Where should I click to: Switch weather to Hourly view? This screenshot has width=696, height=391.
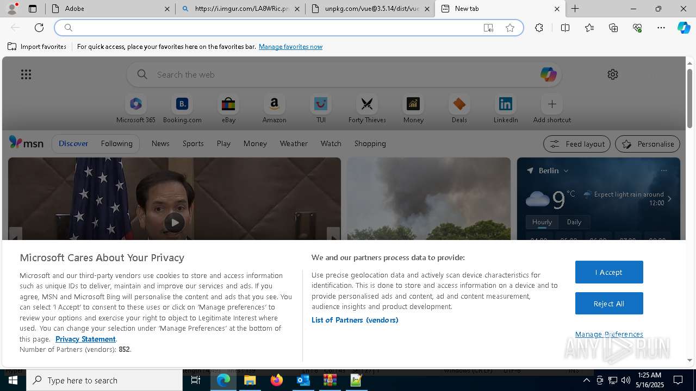click(x=542, y=222)
